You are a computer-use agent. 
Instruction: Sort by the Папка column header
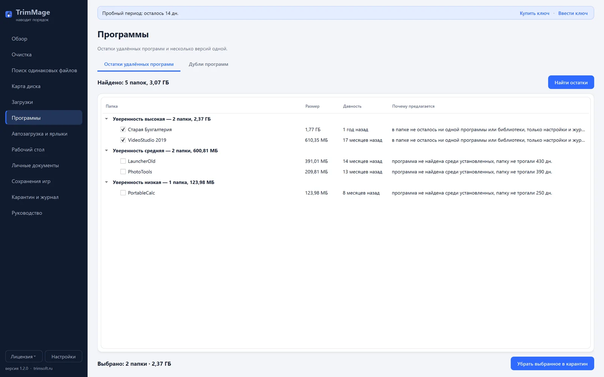tap(112, 106)
